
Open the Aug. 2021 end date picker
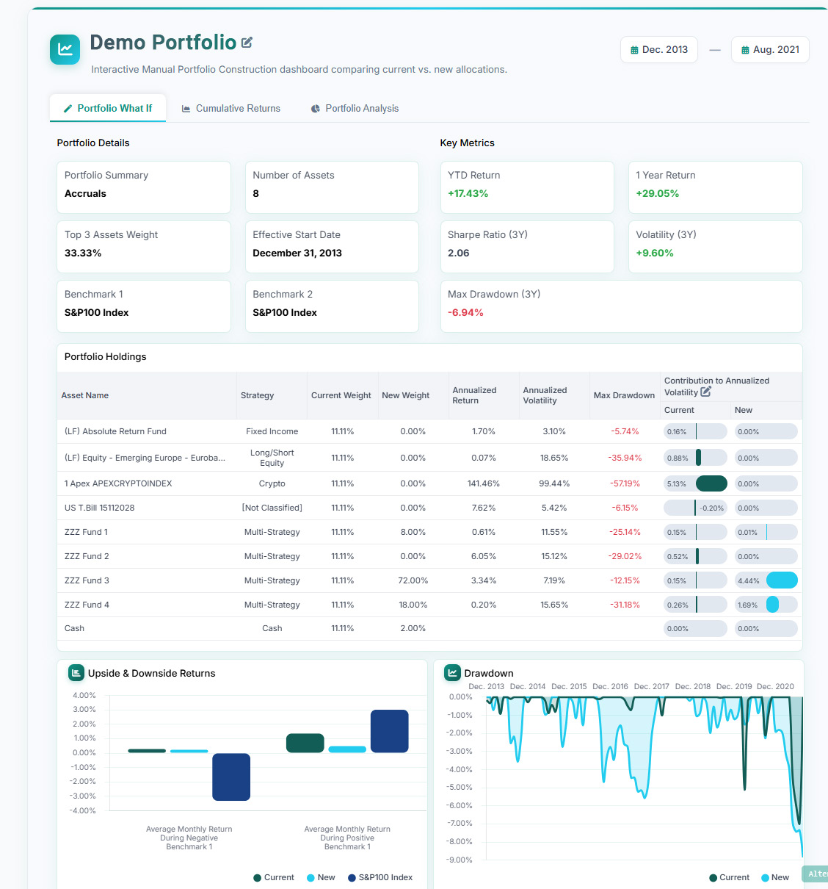[770, 50]
